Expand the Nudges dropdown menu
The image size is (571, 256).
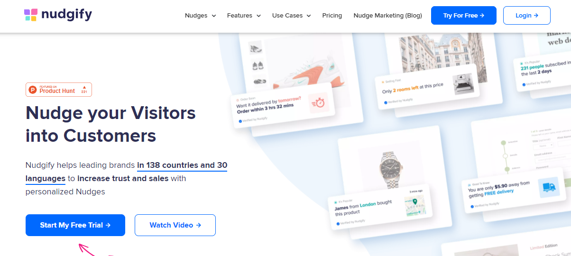pos(200,15)
